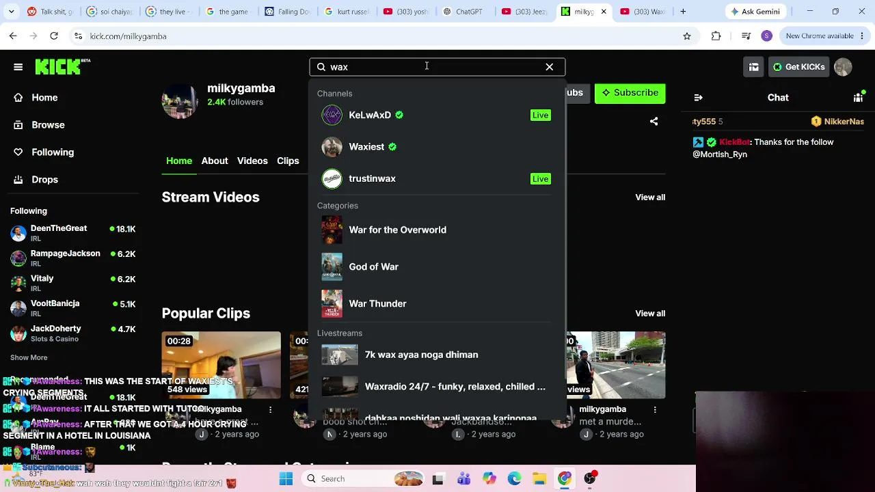Open Ask Gemini

[757, 12]
